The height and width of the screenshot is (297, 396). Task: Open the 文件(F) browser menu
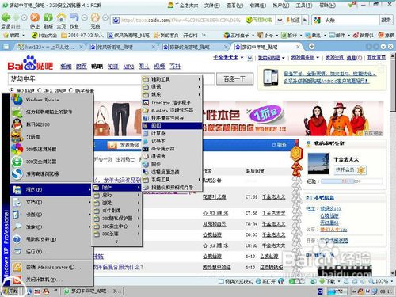point(211,6)
